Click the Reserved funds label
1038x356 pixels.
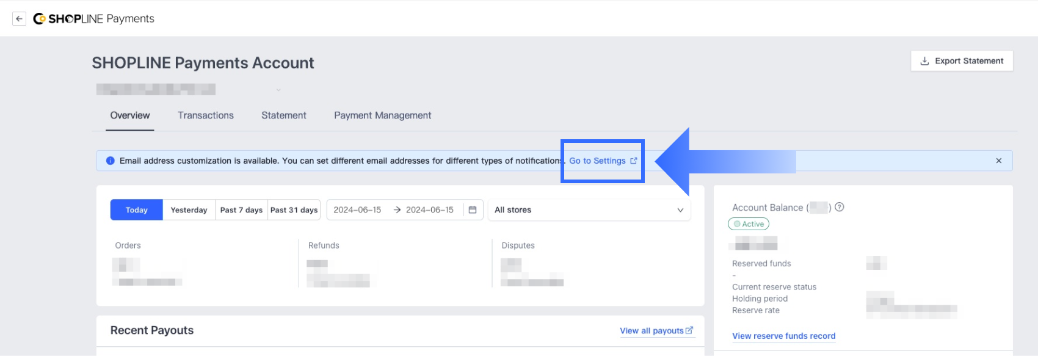[761, 264]
